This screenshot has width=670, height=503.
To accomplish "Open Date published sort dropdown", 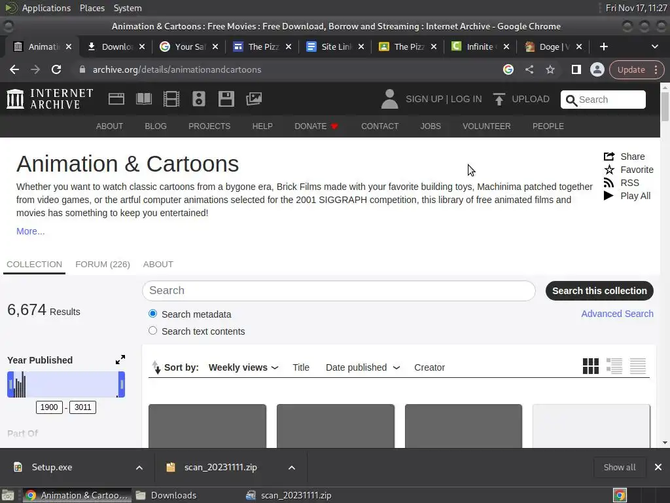I will [362, 367].
